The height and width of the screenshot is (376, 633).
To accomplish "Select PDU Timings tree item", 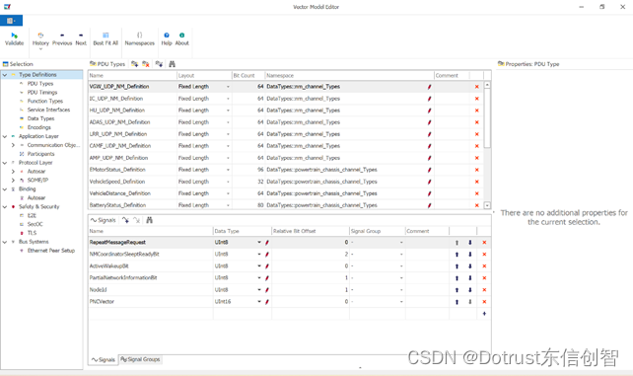I will pos(42,93).
